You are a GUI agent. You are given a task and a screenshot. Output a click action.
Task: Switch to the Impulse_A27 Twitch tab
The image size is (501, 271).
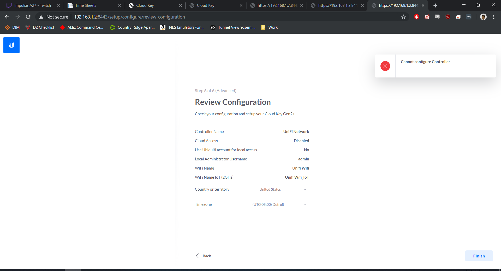pos(33,5)
